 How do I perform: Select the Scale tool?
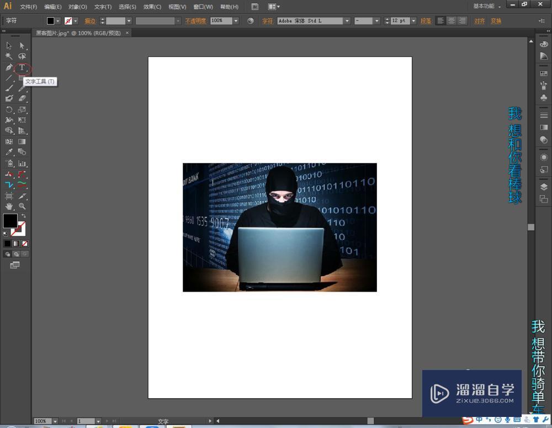click(22, 109)
